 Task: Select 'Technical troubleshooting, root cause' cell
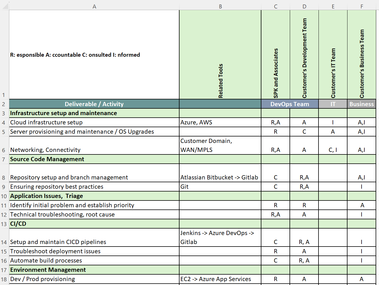point(94,215)
